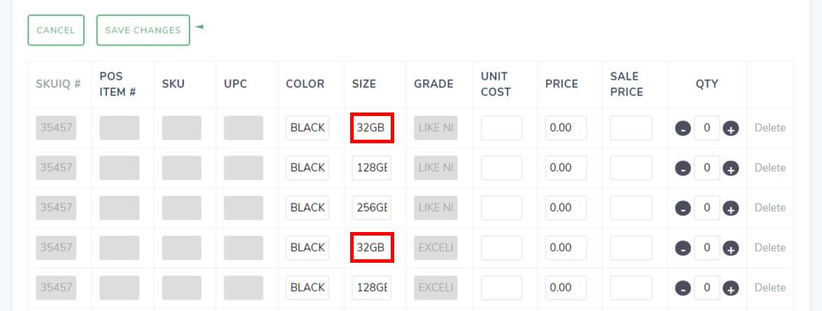Decrease quantity on the last 128GB row

683,288
